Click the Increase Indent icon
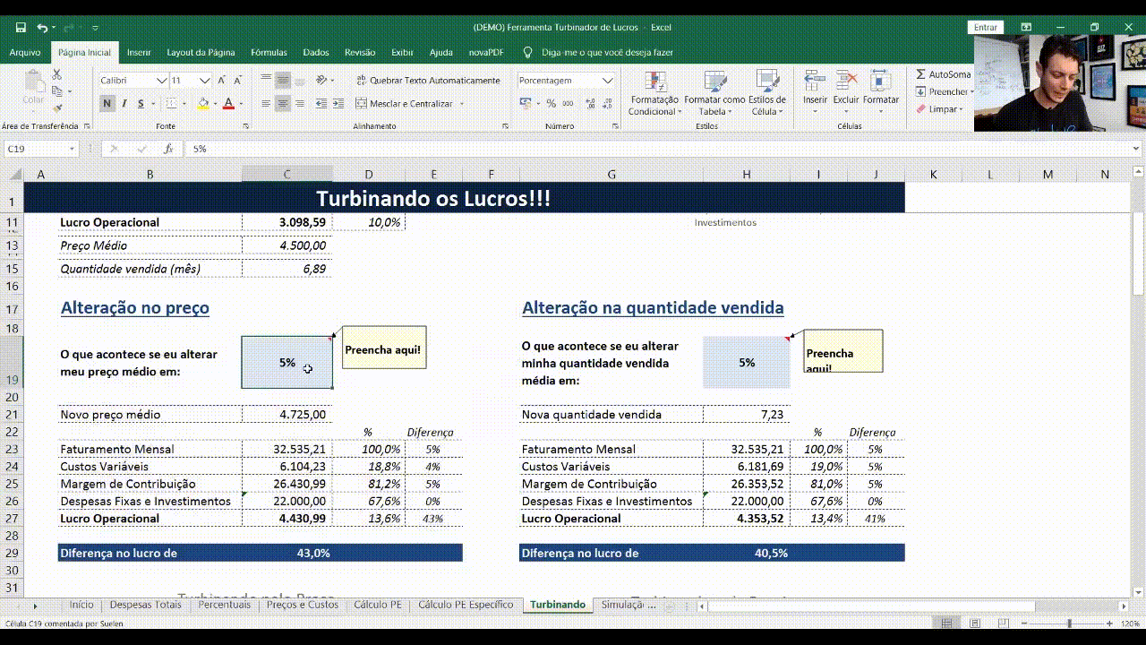1146x645 pixels. (x=338, y=104)
